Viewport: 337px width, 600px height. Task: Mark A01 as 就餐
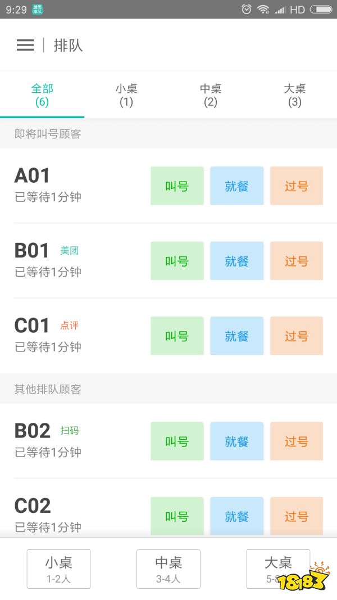(236, 186)
